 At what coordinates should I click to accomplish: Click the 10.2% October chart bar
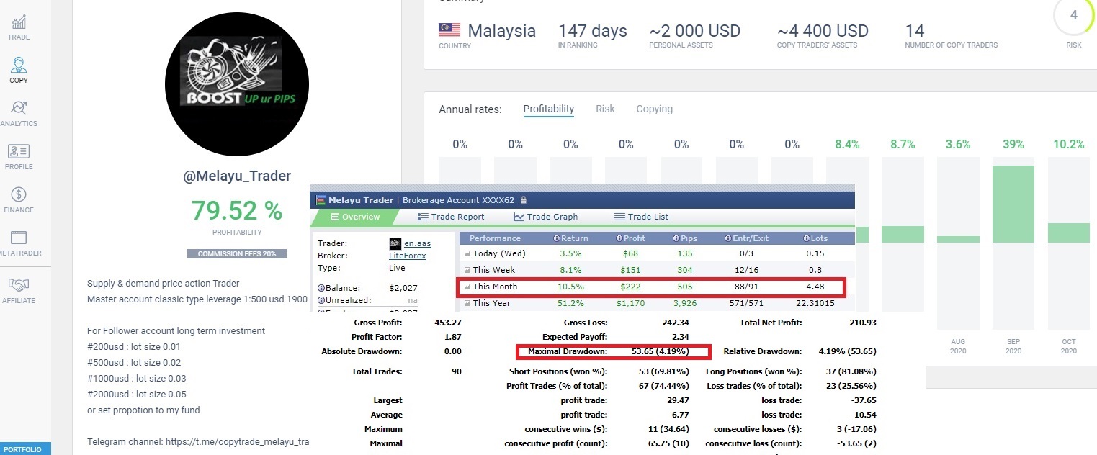(x=1068, y=233)
